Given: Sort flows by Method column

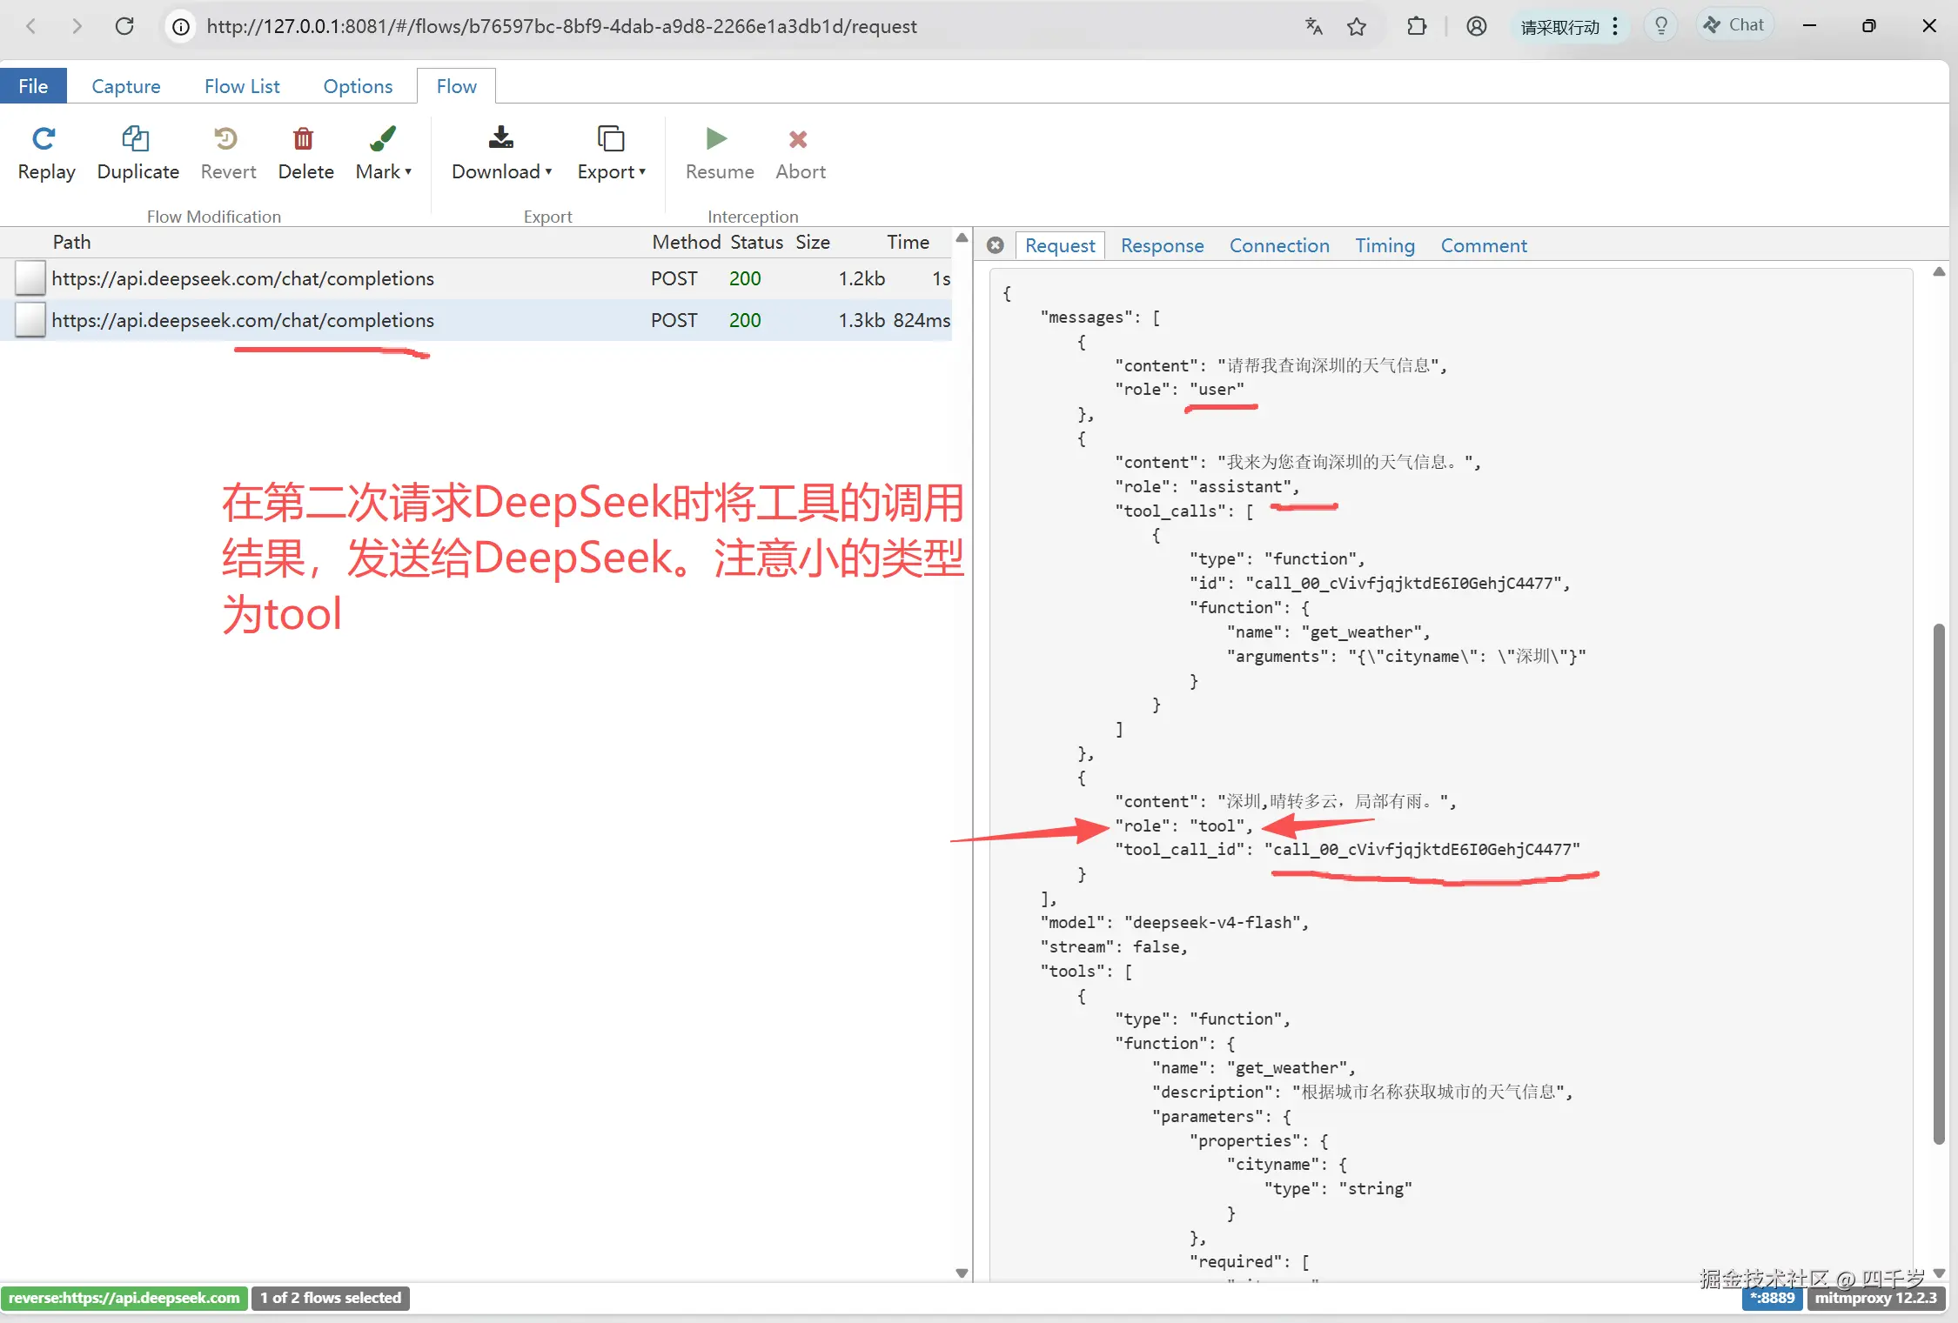Looking at the screenshot, I should click(687, 242).
